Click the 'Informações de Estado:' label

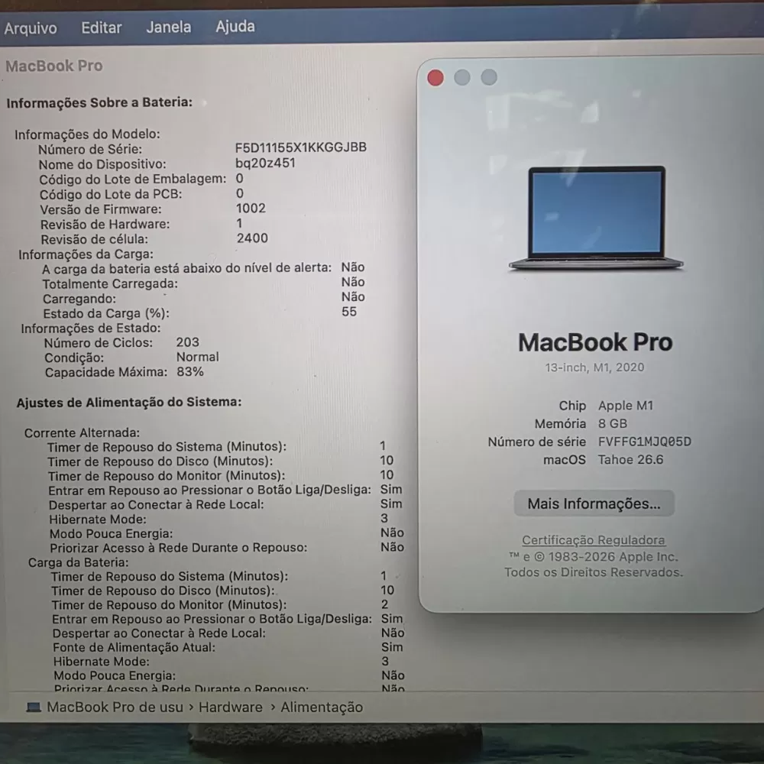click(x=91, y=328)
